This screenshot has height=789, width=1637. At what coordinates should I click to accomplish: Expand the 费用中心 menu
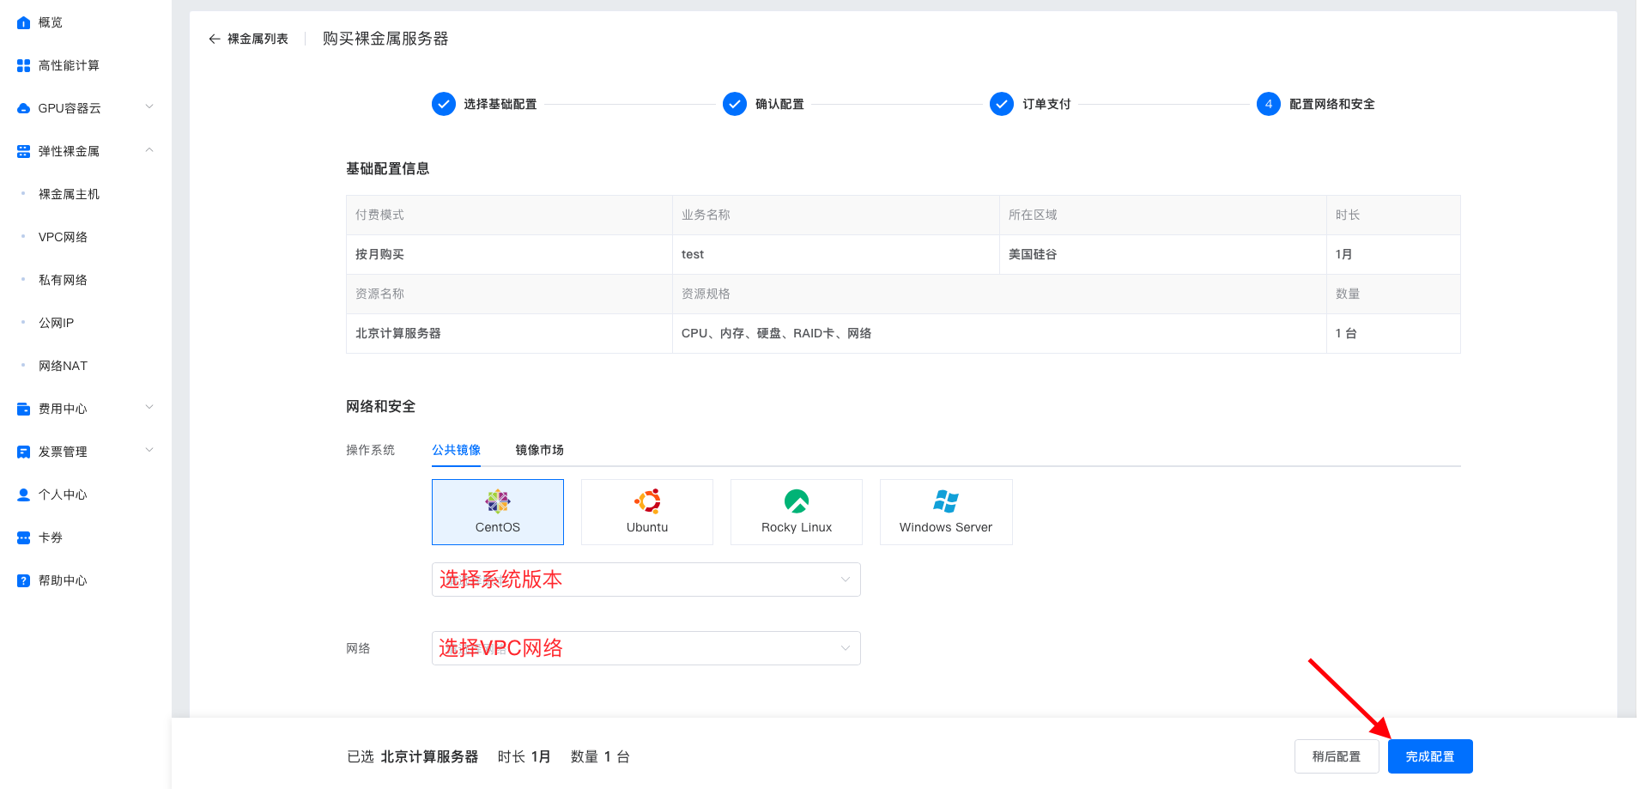point(149,408)
